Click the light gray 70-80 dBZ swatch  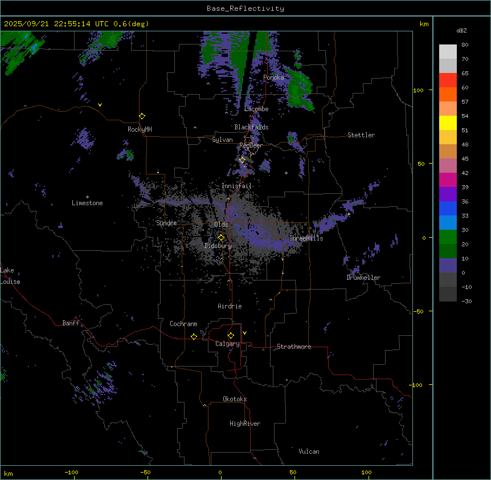click(448, 51)
